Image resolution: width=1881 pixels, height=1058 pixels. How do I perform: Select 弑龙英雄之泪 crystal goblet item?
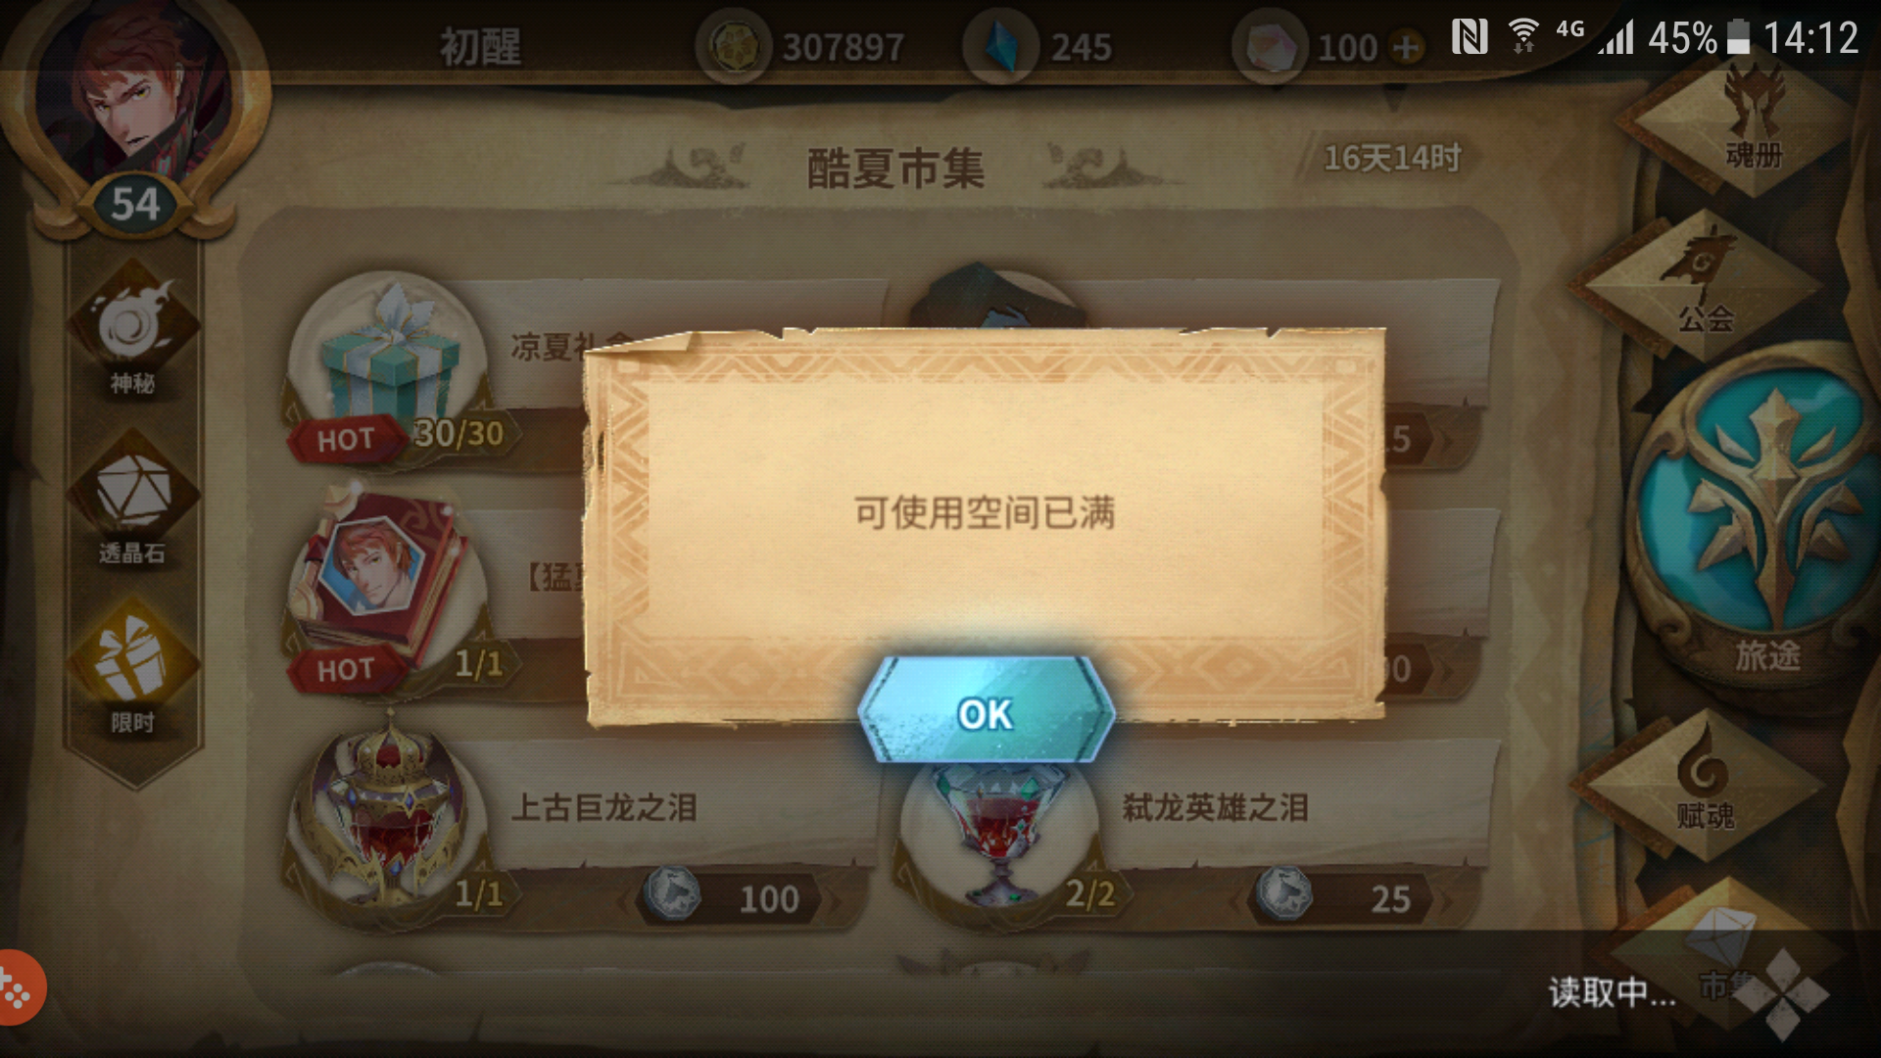point(999,833)
